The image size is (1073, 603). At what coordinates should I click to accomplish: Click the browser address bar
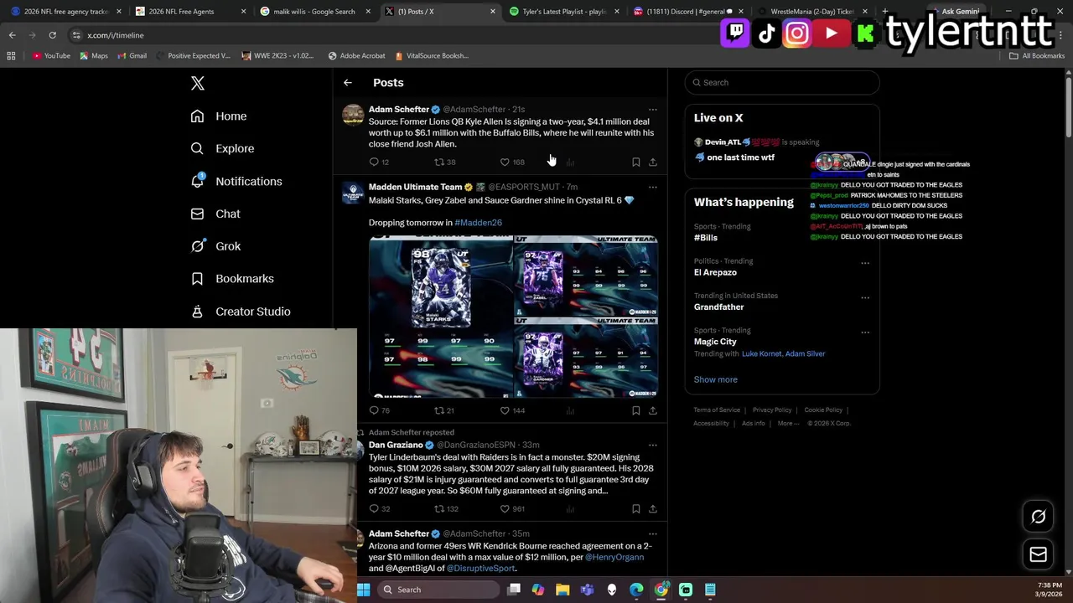tap(394, 35)
